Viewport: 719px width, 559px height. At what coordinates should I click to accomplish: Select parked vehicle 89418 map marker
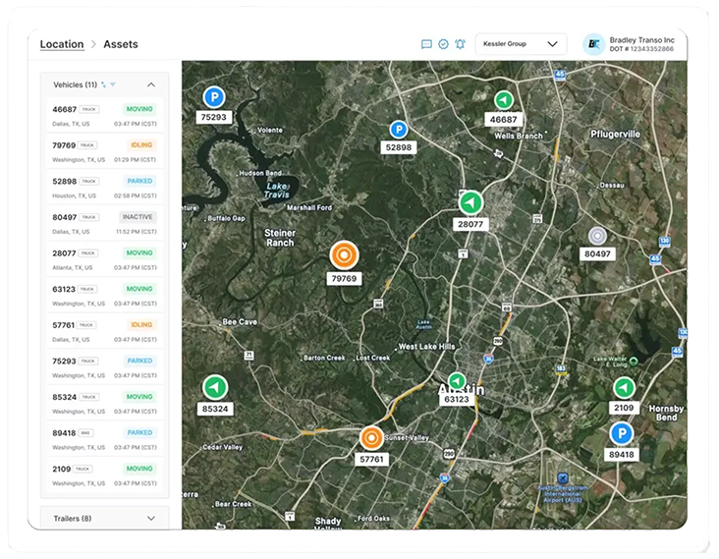tap(621, 433)
